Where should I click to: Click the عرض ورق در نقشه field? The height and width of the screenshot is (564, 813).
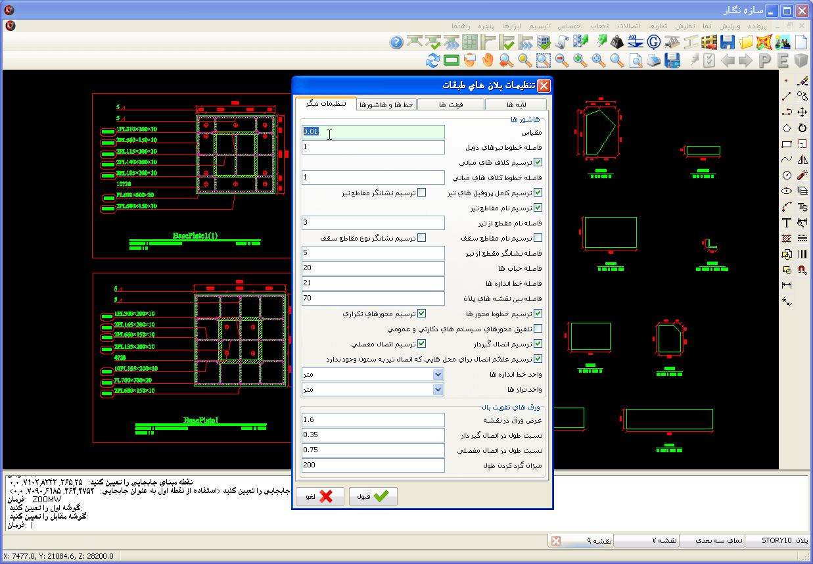tap(373, 419)
